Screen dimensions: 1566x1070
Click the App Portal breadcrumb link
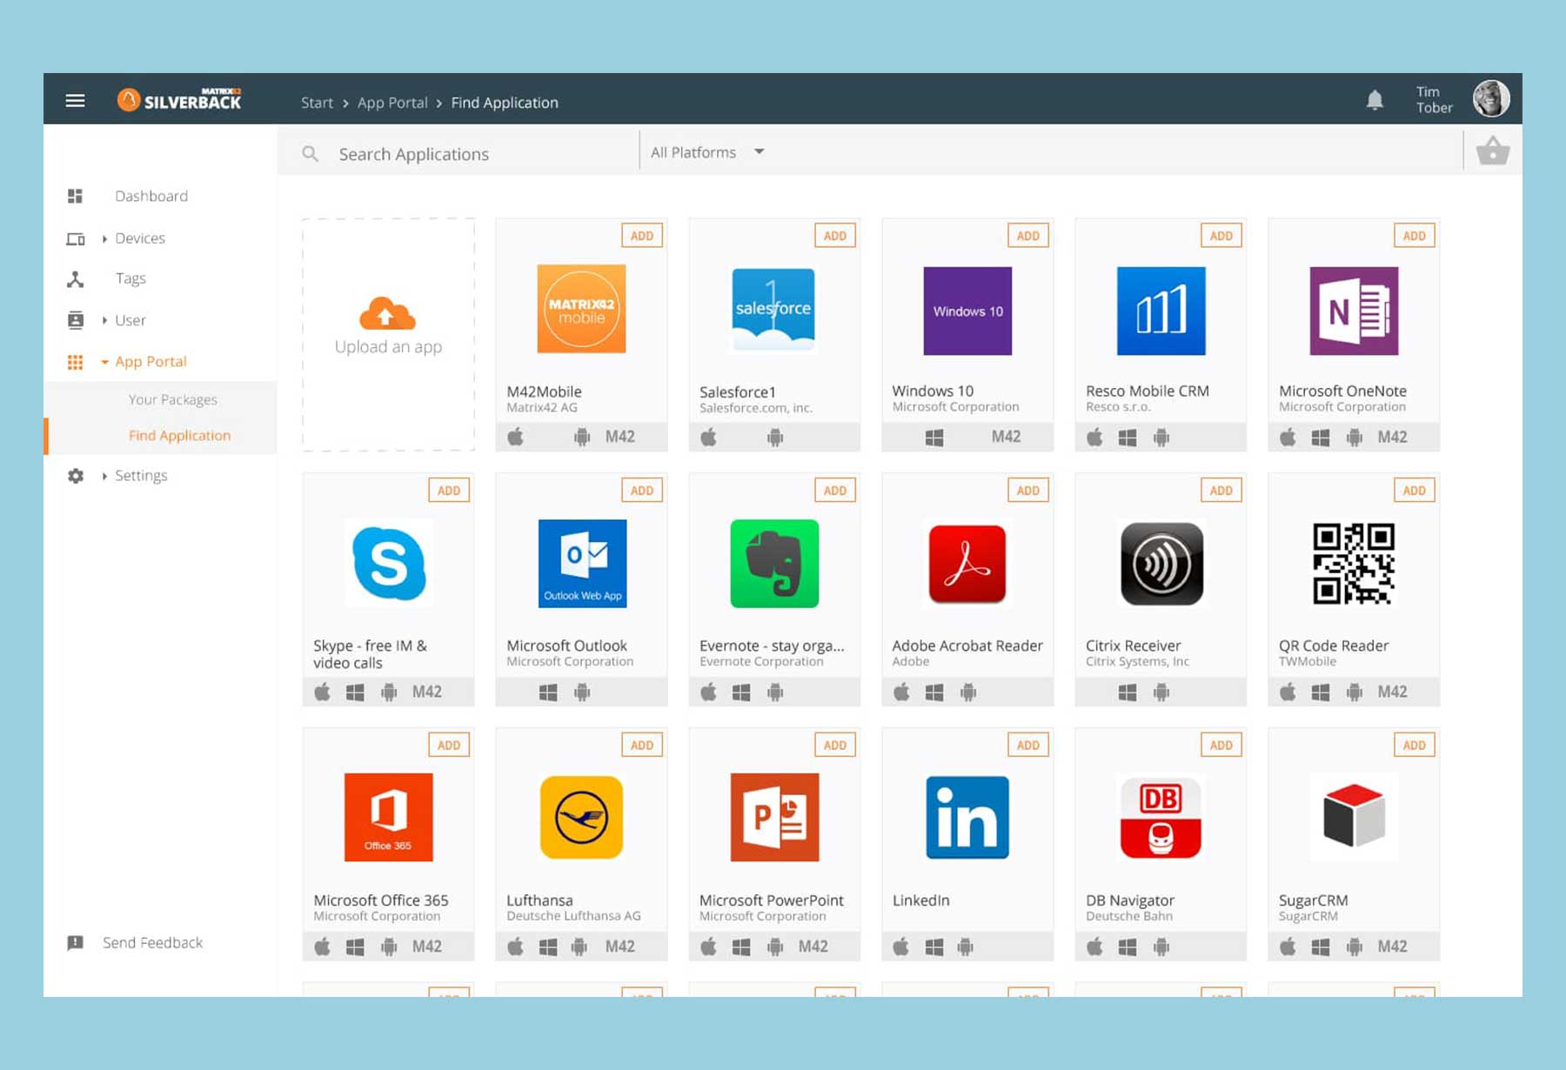point(392,103)
